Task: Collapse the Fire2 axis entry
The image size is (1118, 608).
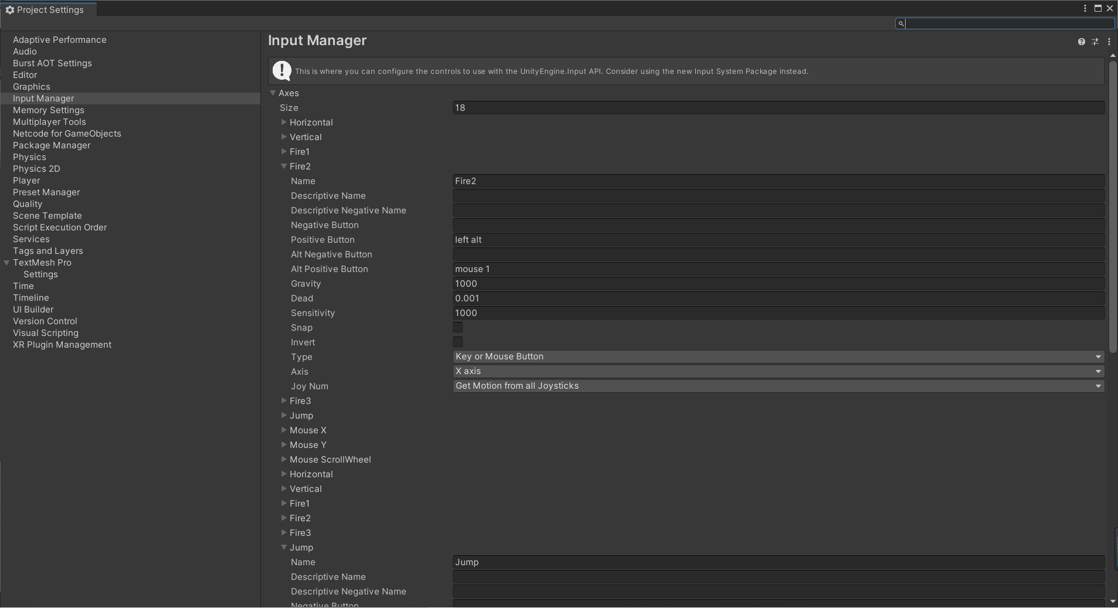Action: point(284,167)
